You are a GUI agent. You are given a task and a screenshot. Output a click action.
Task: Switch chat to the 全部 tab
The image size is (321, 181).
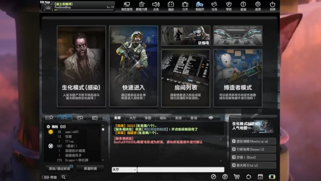(x=117, y=118)
